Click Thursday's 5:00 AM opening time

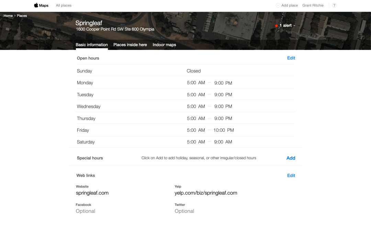(x=196, y=118)
